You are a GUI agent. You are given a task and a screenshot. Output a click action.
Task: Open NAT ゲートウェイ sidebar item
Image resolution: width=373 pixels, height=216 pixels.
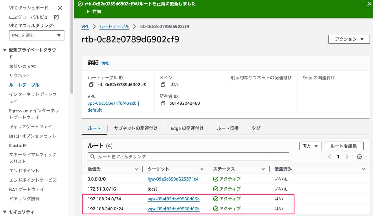click(27, 189)
